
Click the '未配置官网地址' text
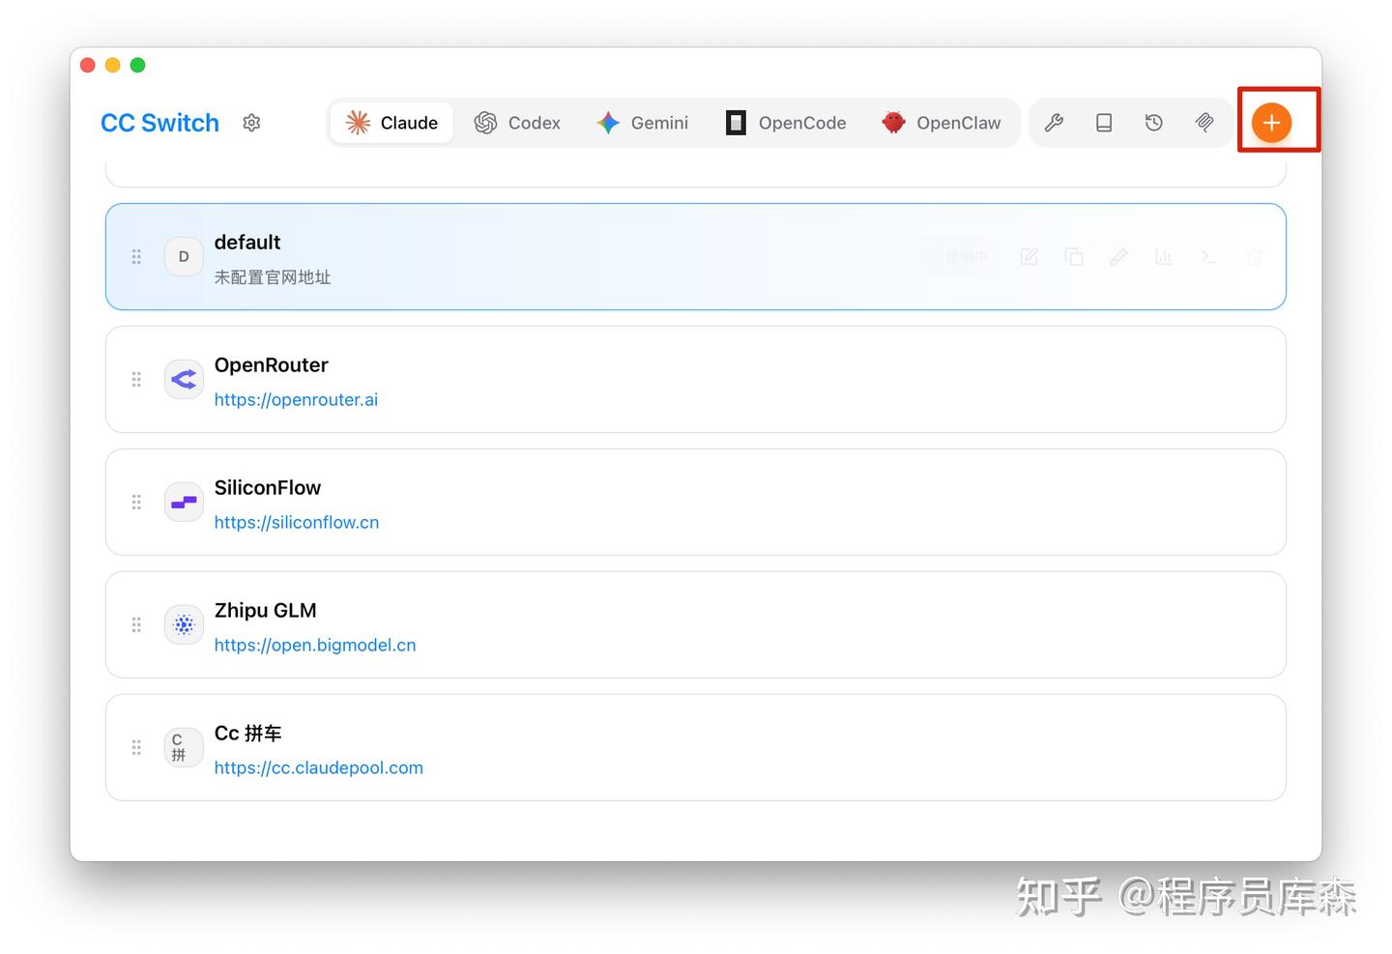[x=273, y=277]
